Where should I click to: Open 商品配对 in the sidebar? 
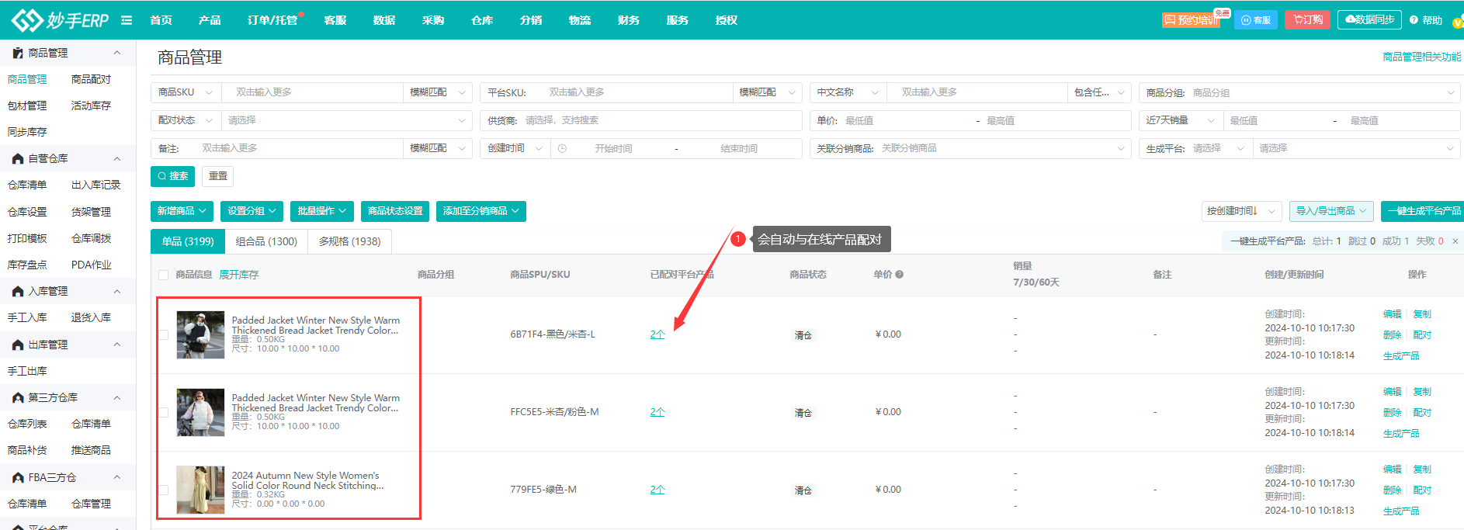tap(91, 79)
